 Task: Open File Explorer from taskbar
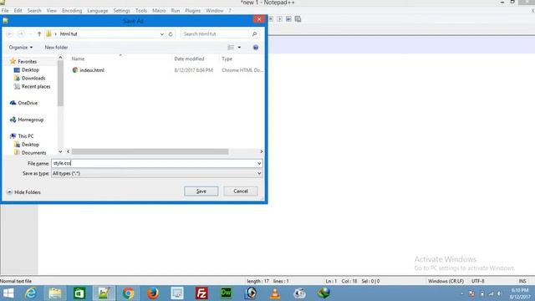coord(55,293)
